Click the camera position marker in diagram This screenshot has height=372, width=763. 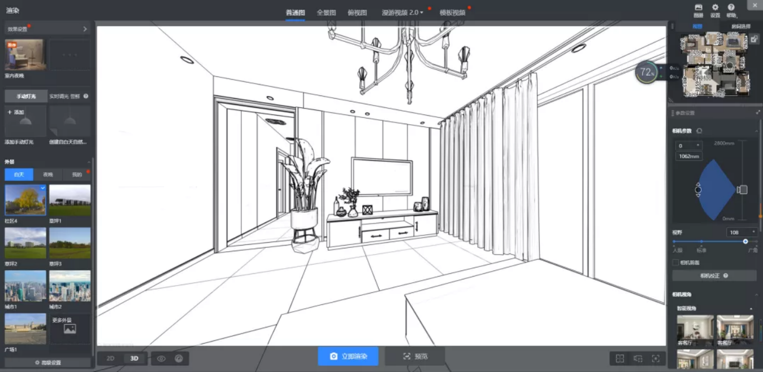point(699,190)
